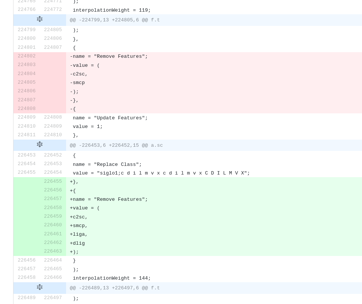Screen dimensions: 362x304
Task: Select old line number 226458
Action: (x=27, y=277)
